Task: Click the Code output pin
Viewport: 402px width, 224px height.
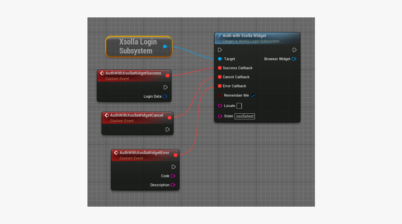Action: 173,176
